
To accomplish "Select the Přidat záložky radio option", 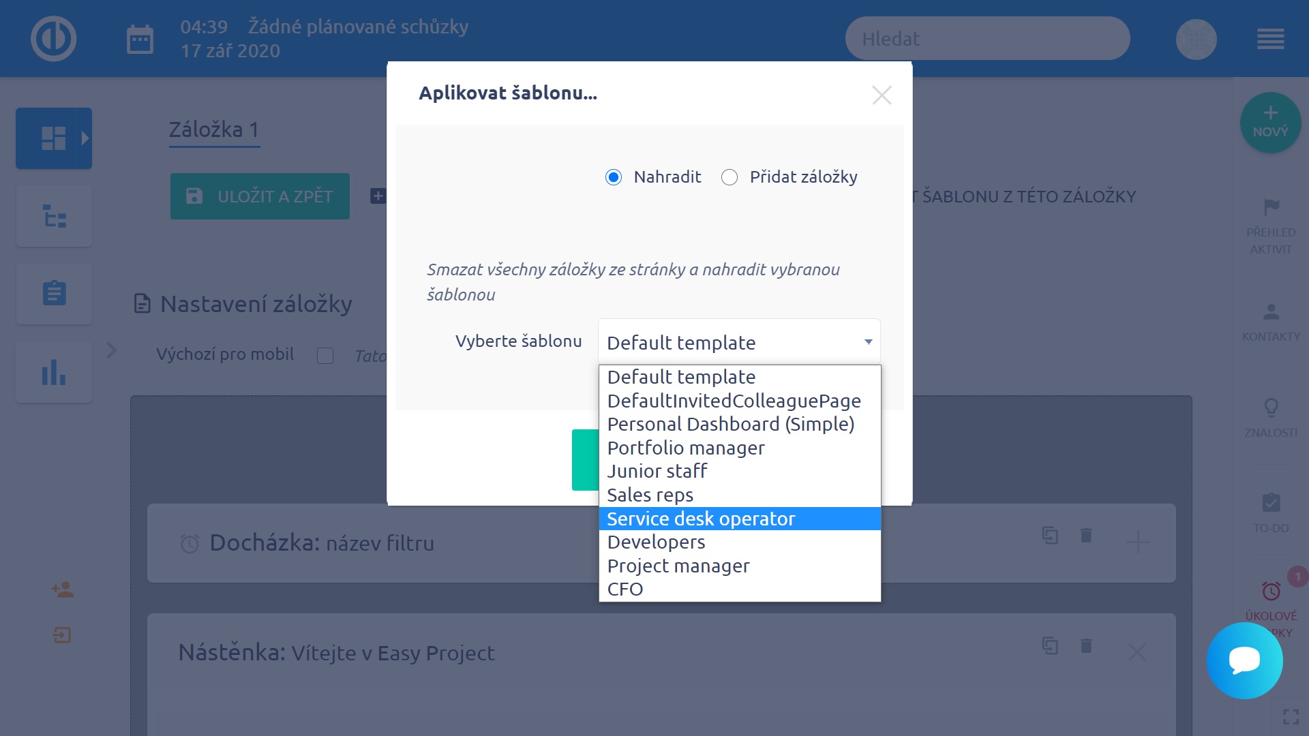I will pos(729,178).
